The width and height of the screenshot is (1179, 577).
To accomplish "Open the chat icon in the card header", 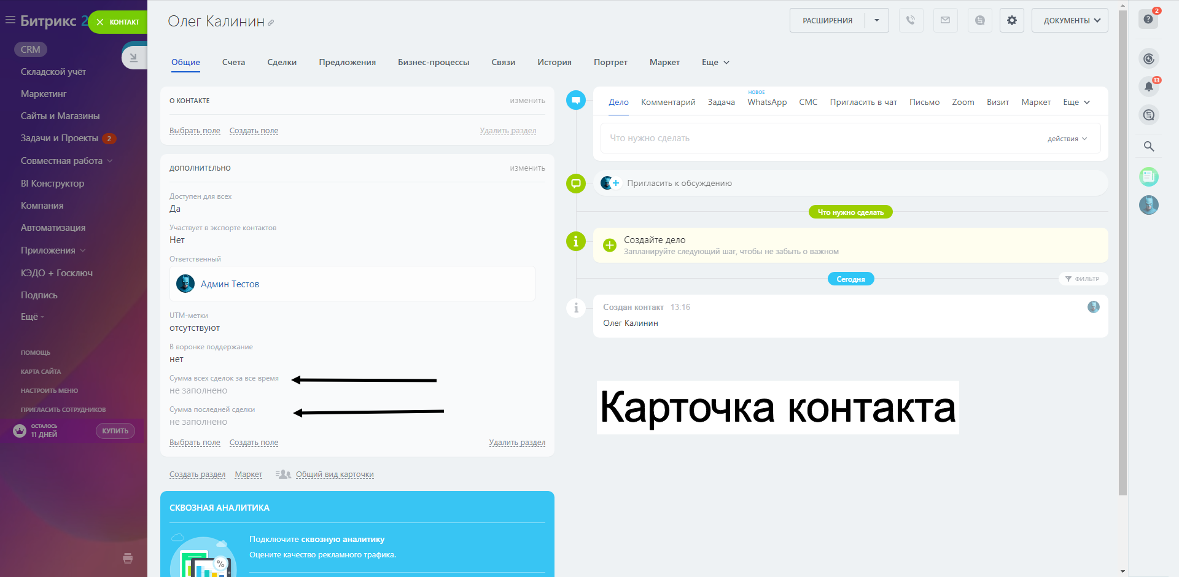I will coord(979,20).
